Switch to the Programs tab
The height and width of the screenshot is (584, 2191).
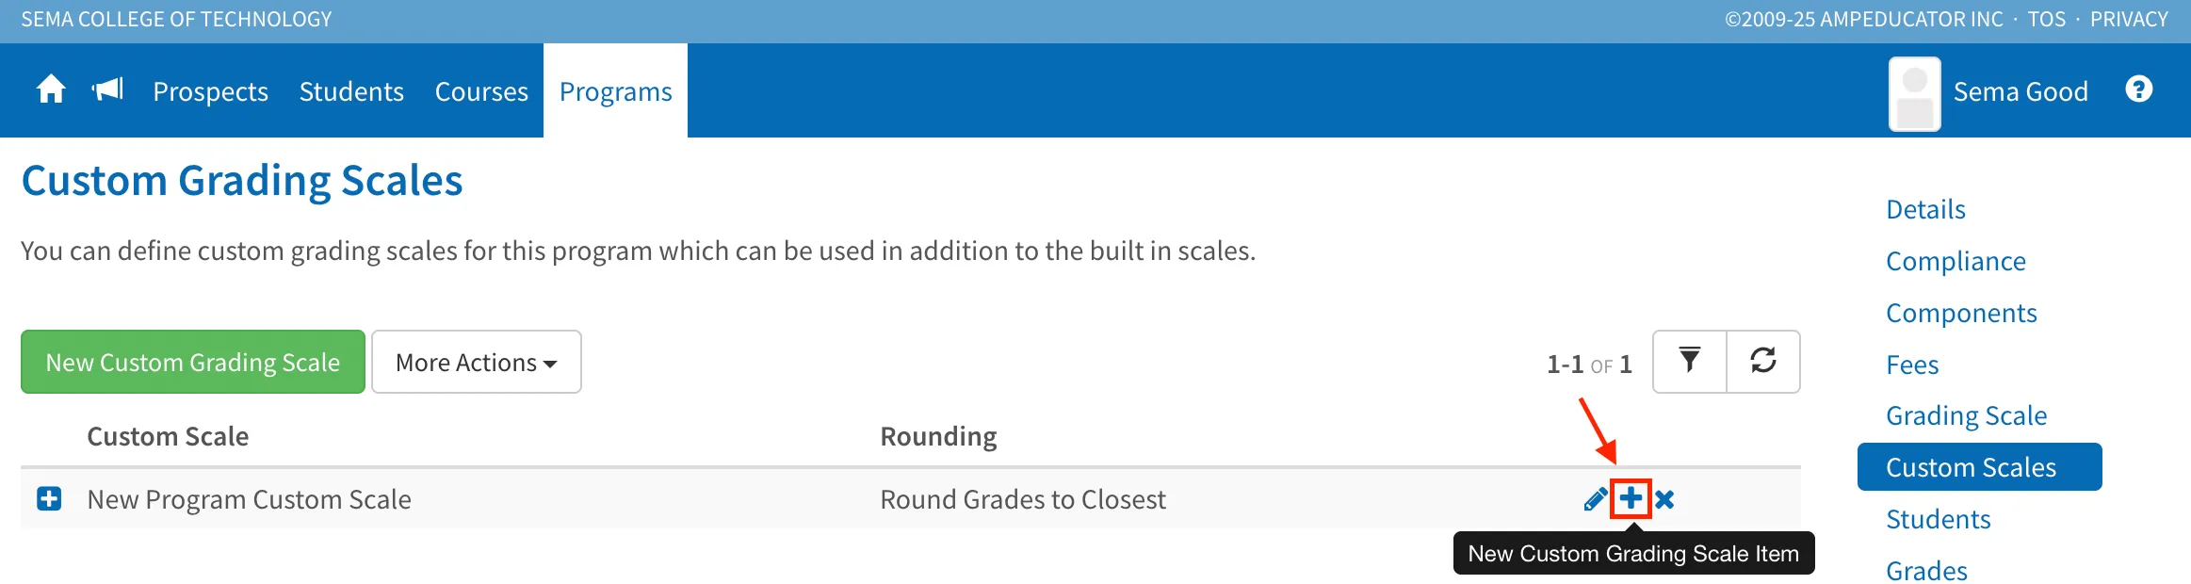(x=616, y=91)
